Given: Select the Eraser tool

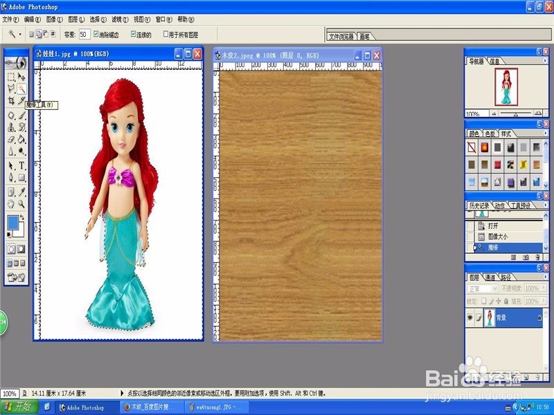Looking at the screenshot, I should coord(11,140).
